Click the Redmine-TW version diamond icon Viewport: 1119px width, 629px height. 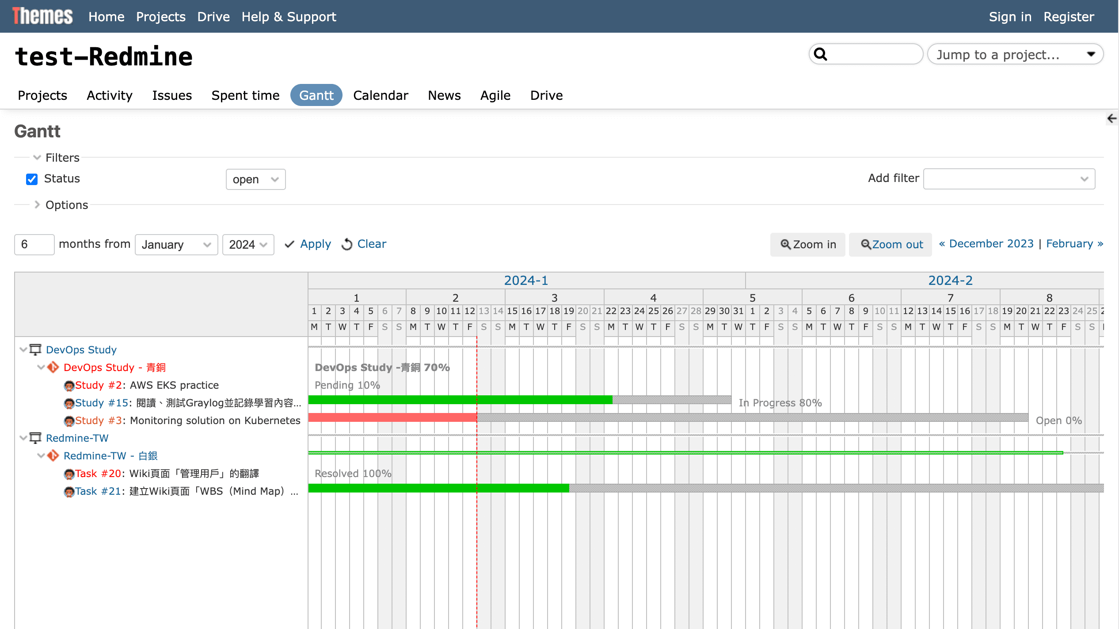[53, 455]
